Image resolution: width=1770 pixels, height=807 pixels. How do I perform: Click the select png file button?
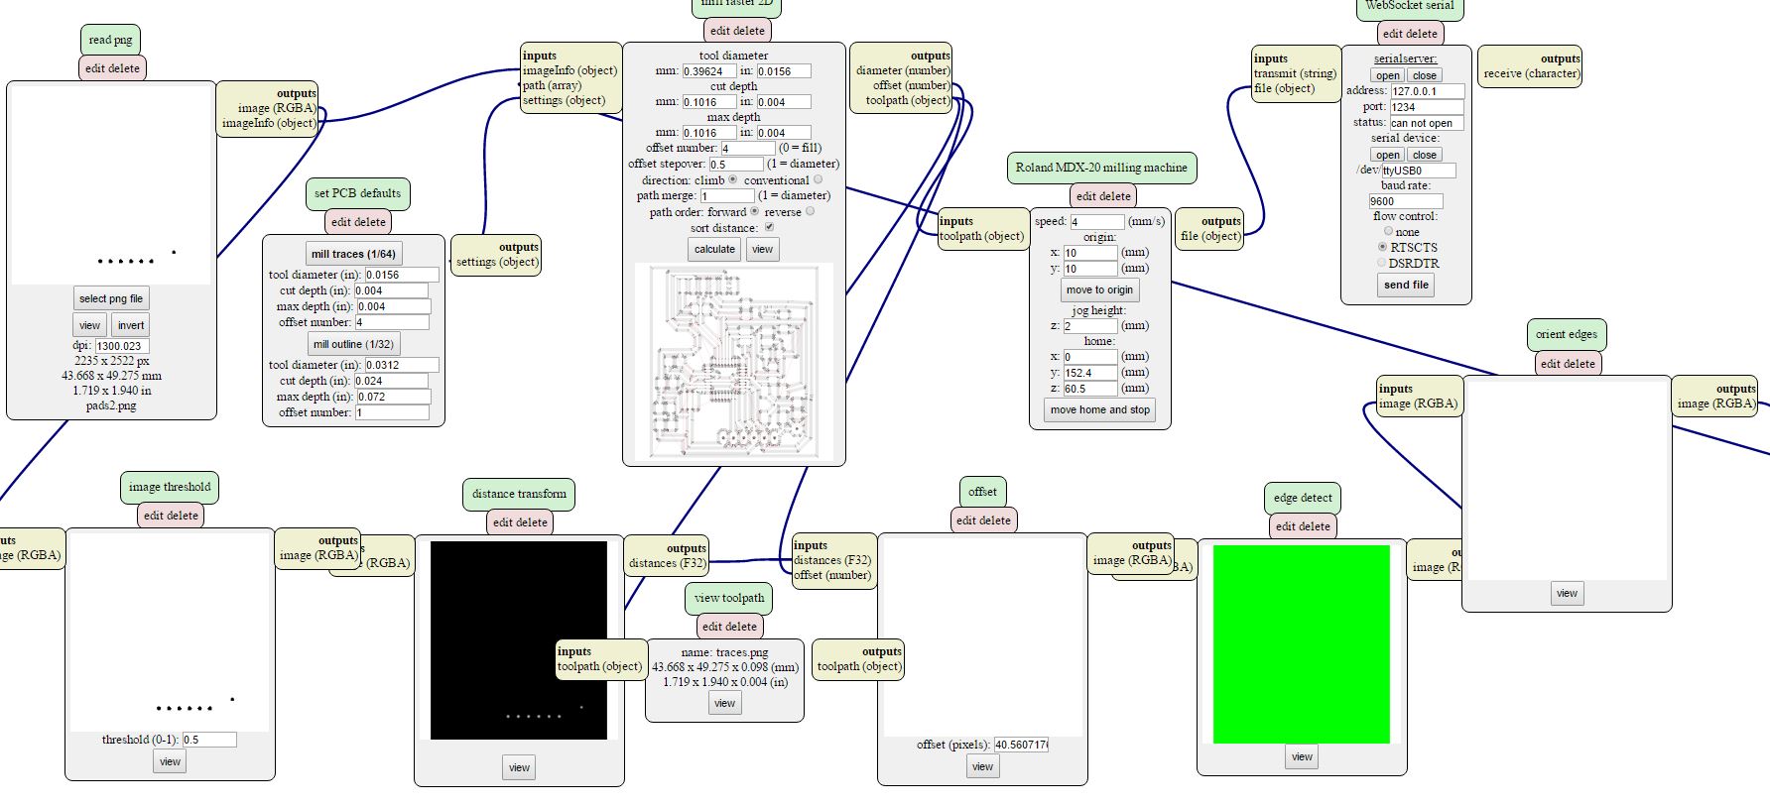(x=111, y=298)
